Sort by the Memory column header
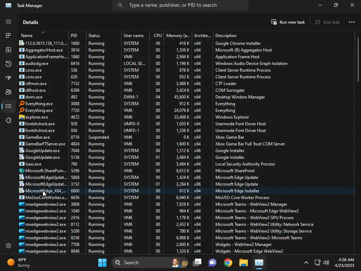The width and height of the screenshot is (361, 271). pyautogui.click(x=178, y=36)
